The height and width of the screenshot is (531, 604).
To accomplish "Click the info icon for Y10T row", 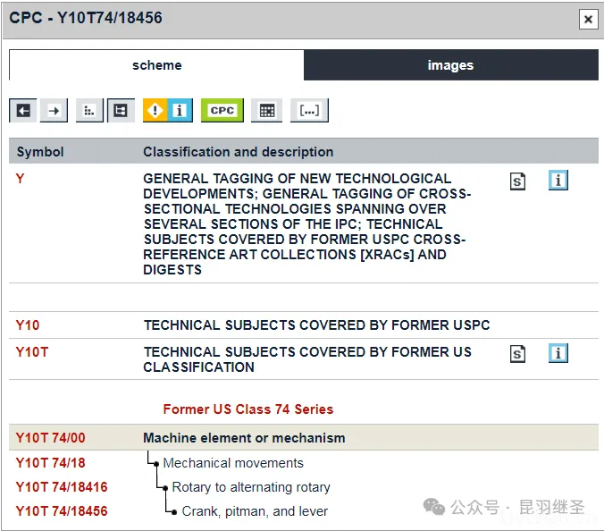I will coord(558,353).
